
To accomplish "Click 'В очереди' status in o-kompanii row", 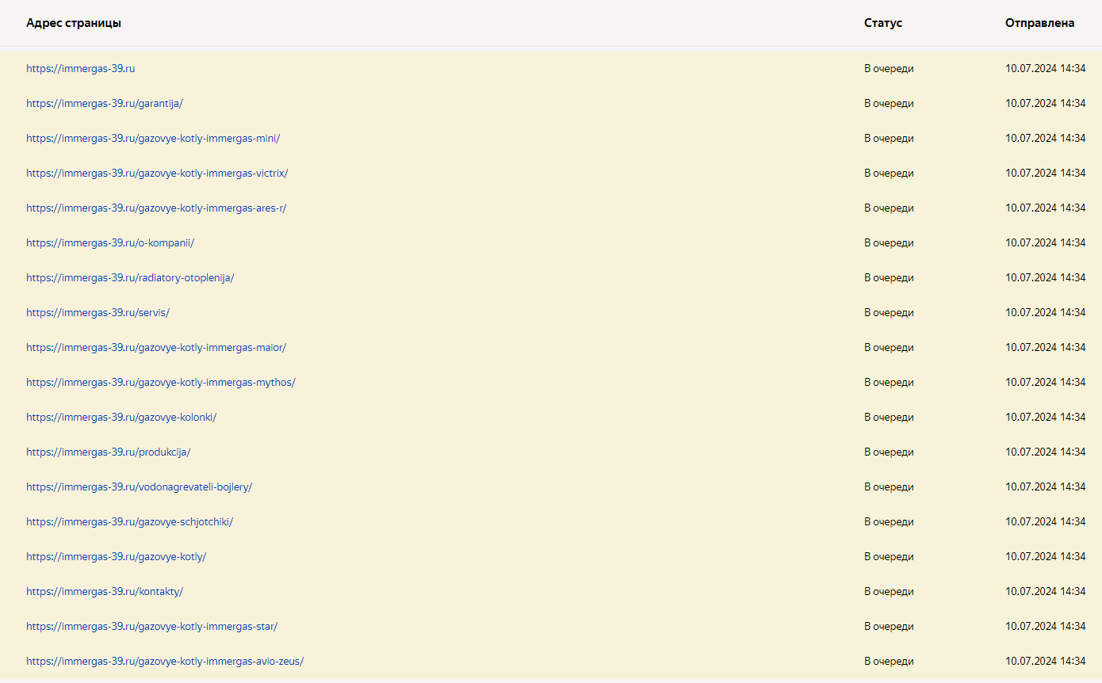I will coord(889,242).
